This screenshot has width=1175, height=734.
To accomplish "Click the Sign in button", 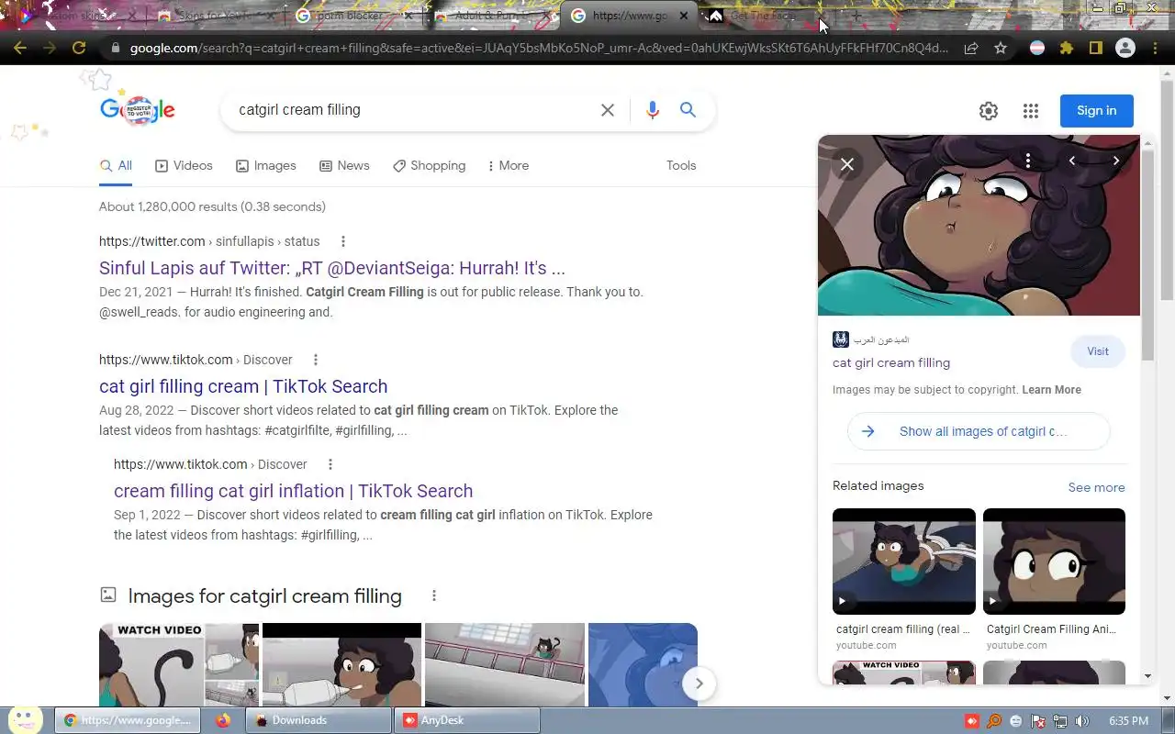I will coord(1096,111).
